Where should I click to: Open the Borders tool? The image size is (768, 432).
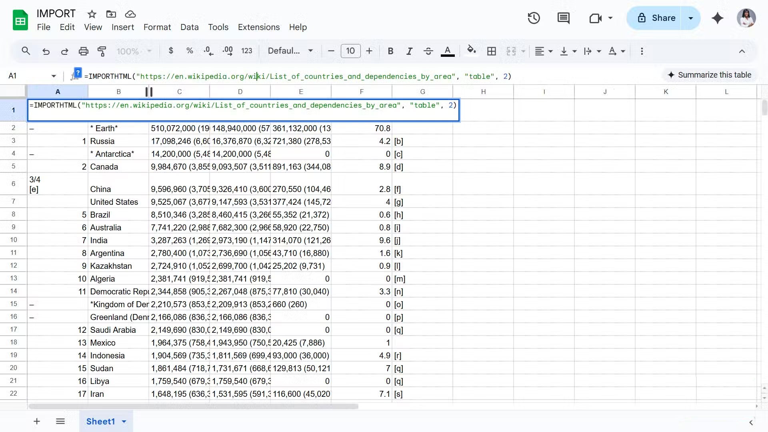pyautogui.click(x=491, y=51)
